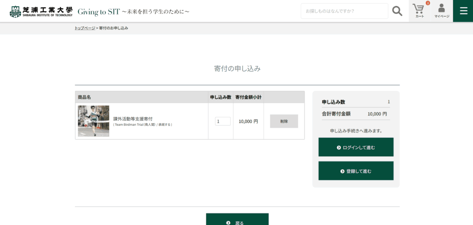473x225 pixels.
Task: Click the 申し込み数 quantity input box
Action: [x=223, y=121]
